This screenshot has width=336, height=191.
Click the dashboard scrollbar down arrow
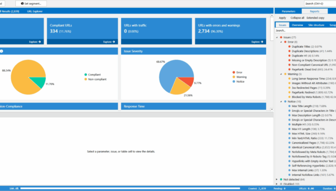pyautogui.click(x=272, y=109)
